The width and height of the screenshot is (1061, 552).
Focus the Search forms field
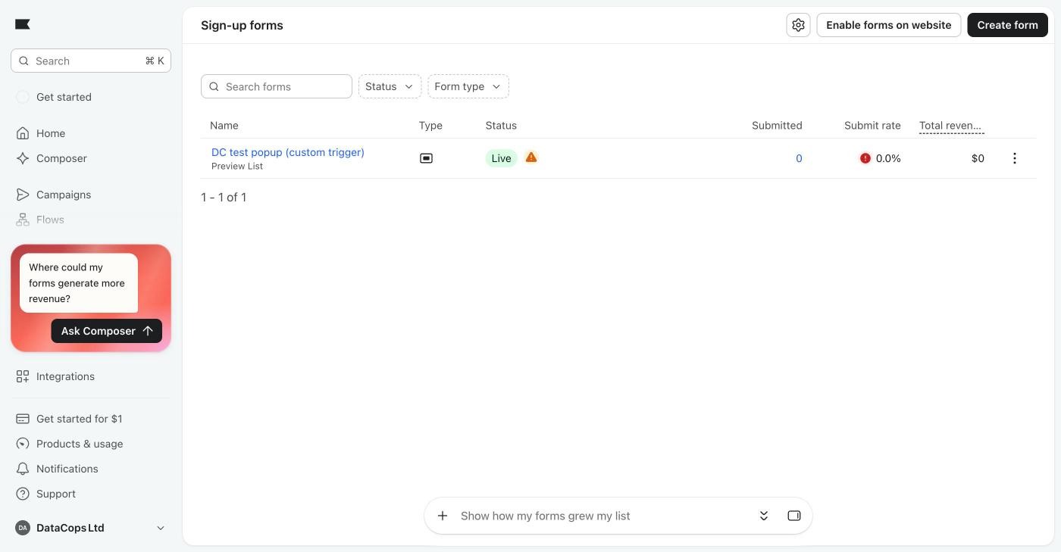(277, 86)
